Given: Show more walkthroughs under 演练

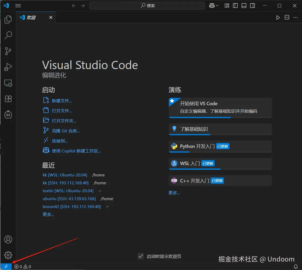Looking at the screenshot, I should pos(174,193).
